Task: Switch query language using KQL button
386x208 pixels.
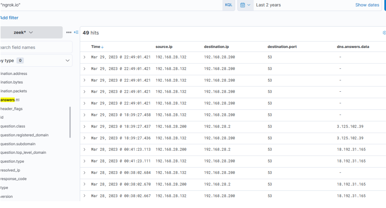Action: pos(228,5)
